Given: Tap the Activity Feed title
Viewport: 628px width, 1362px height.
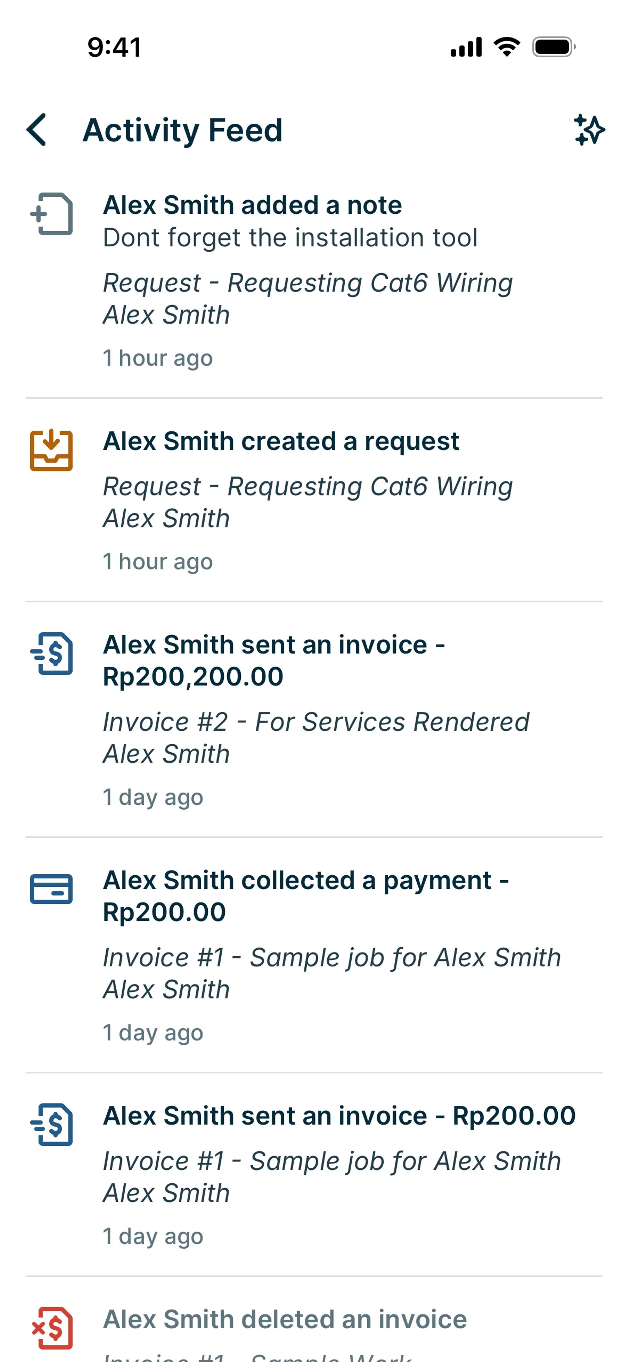Looking at the screenshot, I should pos(183,130).
